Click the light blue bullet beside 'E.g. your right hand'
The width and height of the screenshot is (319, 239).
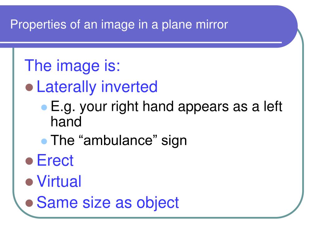tap(44, 107)
